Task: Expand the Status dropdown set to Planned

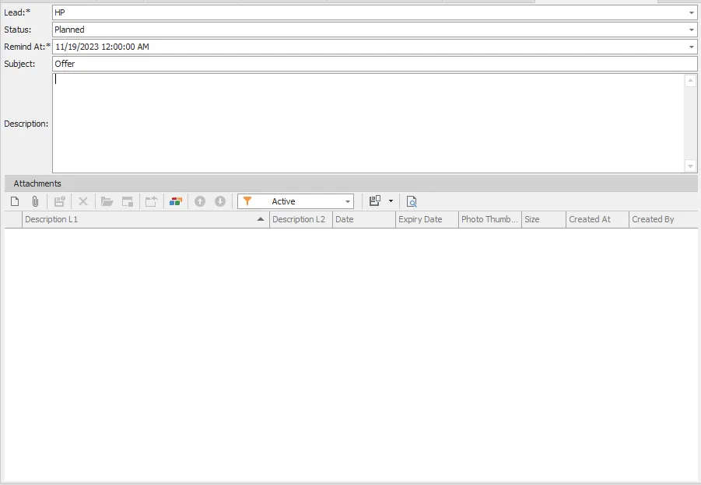Action: point(692,30)
